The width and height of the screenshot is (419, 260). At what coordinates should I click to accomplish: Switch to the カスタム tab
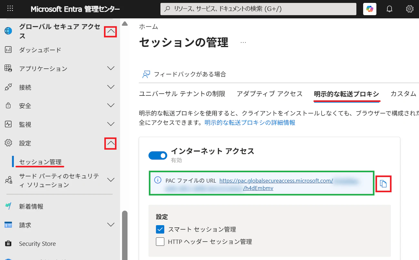pos(403,94)
